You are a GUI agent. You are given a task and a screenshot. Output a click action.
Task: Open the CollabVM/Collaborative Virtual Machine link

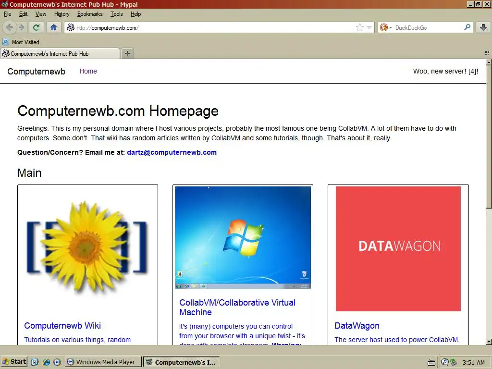point(237,307)
